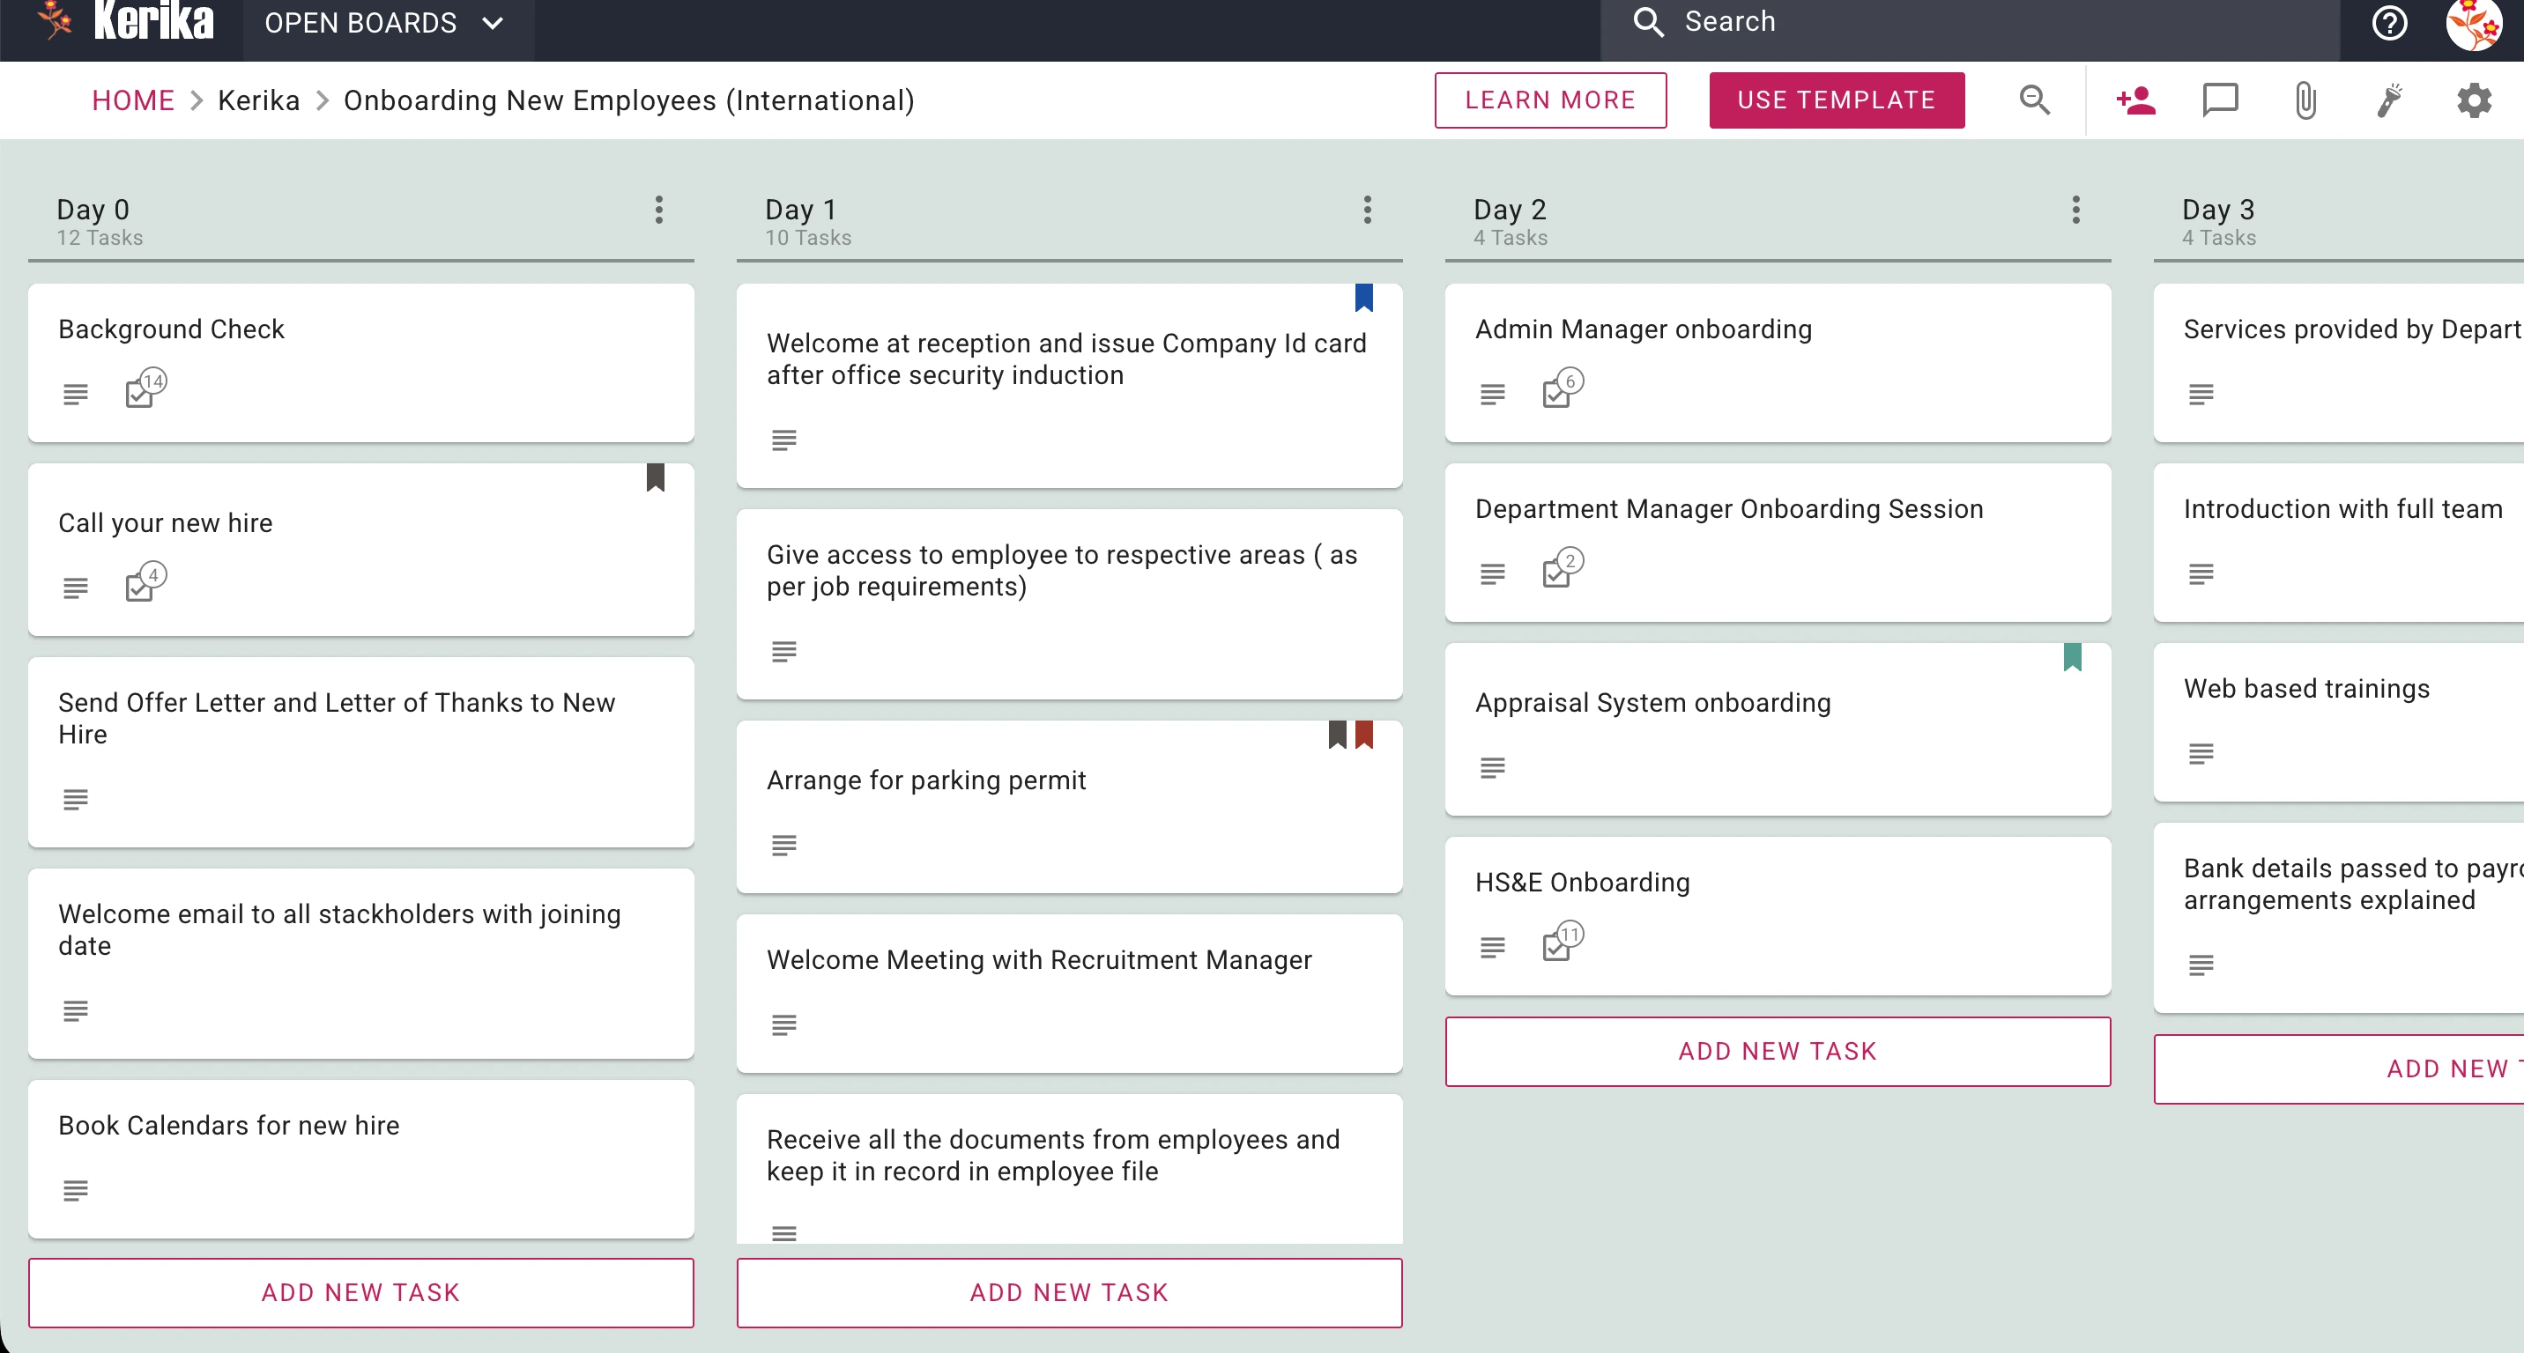Click the Kerika logo
The width and height of the screenshot is (2524, 1353).
click(124, 21)
